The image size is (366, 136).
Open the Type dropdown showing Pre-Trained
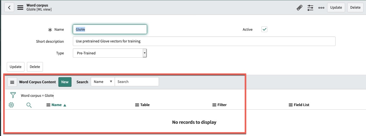tap(110, 53)
